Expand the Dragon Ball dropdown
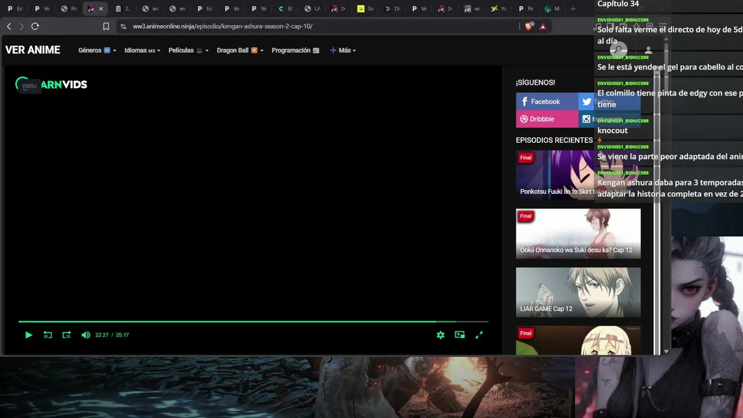The height and width of the screenshot is (418, 743). pos(240,51)
